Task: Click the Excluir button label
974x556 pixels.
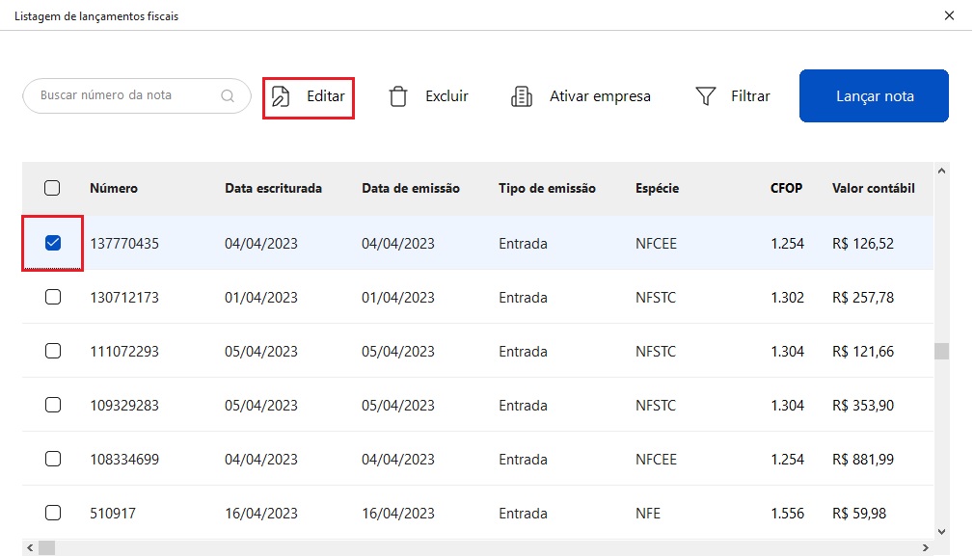Action: tap(446, 96)
